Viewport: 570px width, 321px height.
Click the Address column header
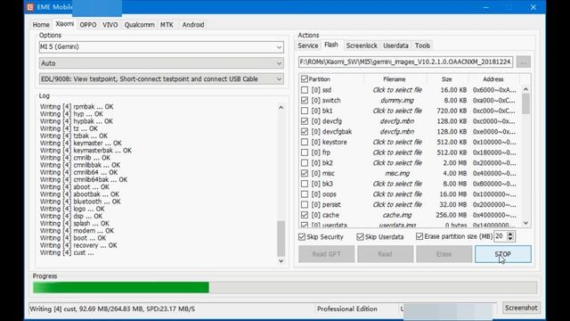pyautogui.click(x=493, y=79)
